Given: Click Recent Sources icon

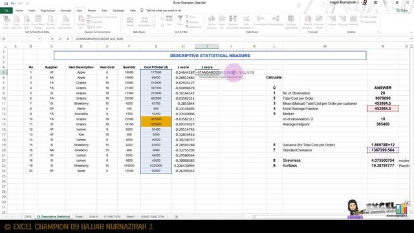Looking at the screenshot, I should (50, 22).
